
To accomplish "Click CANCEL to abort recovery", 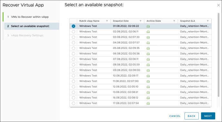I will pyautogui.click(x=175, y=116).
